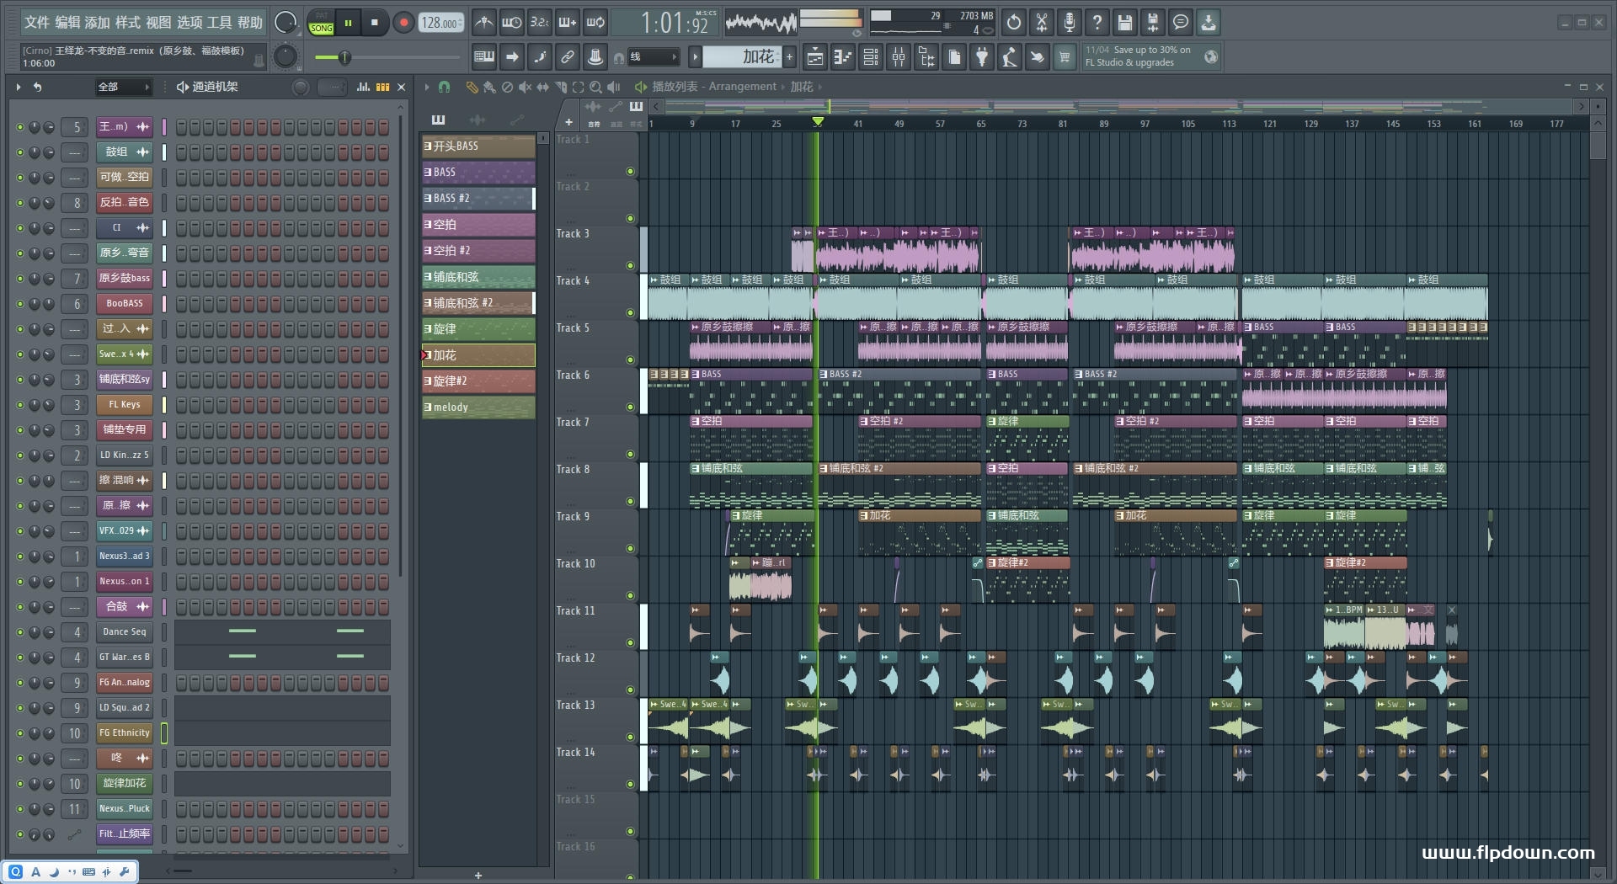The height and width of the screenshot is (884, 1617).
Task: Select the melody pattern in picker
Action: coord(478,407)
